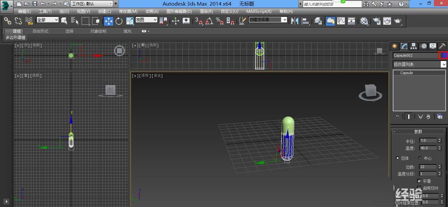The height and width of the screenshot is (207, 448).
Task: Click the Mirror tool
Action: click(295, 21)
